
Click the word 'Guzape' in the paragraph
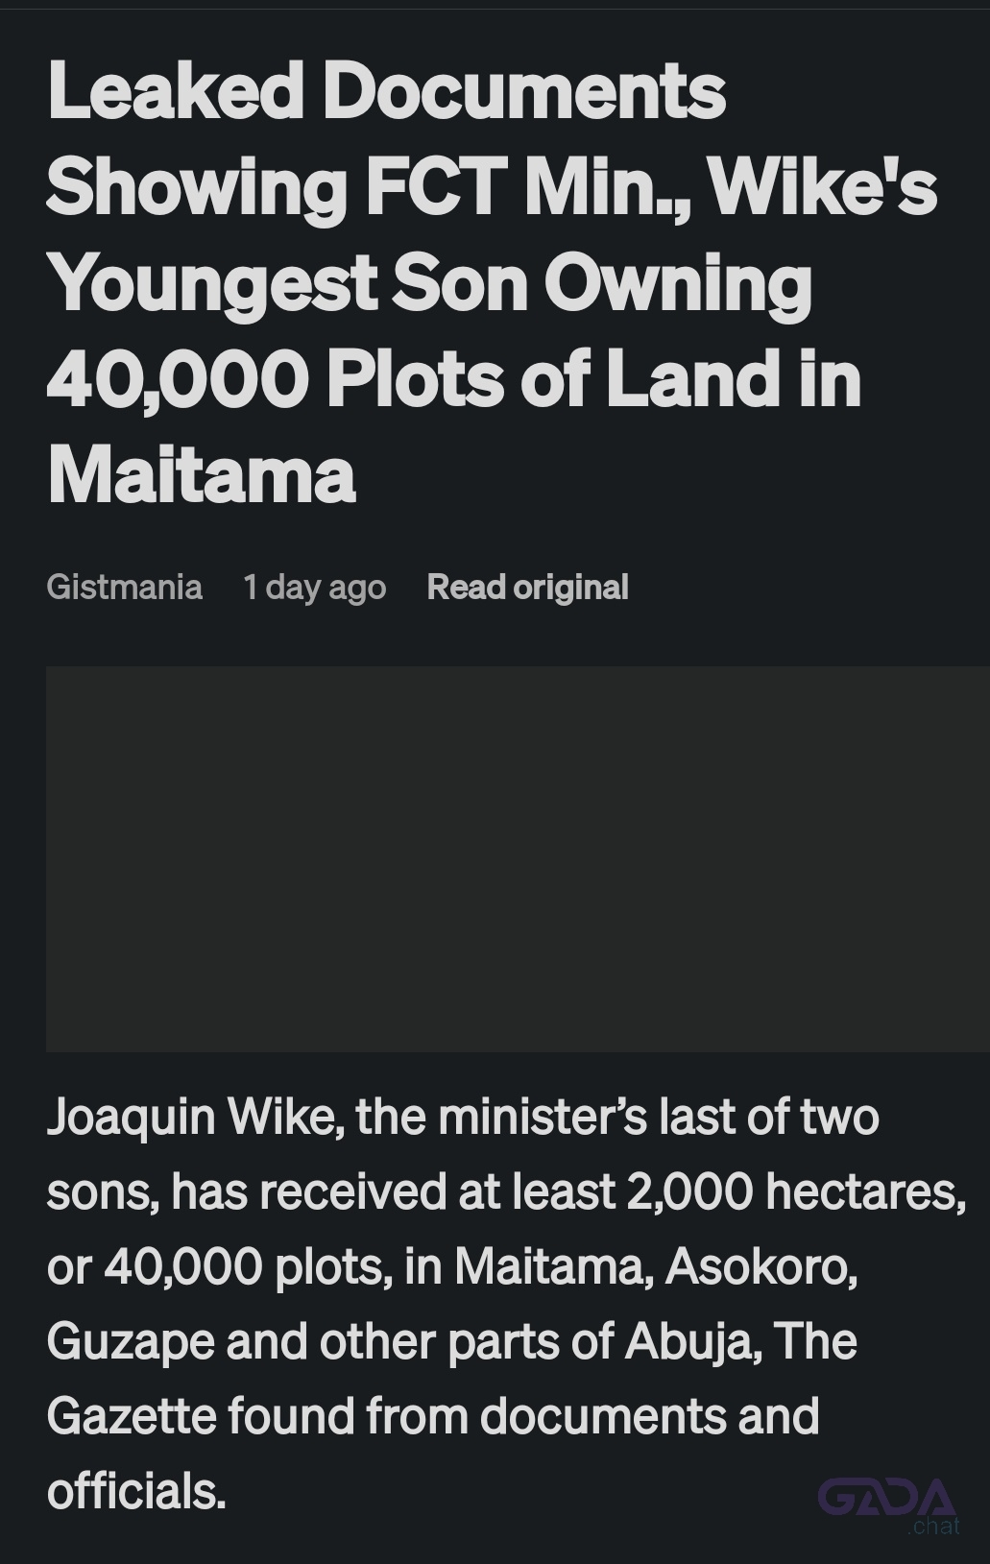[130, 1341]
